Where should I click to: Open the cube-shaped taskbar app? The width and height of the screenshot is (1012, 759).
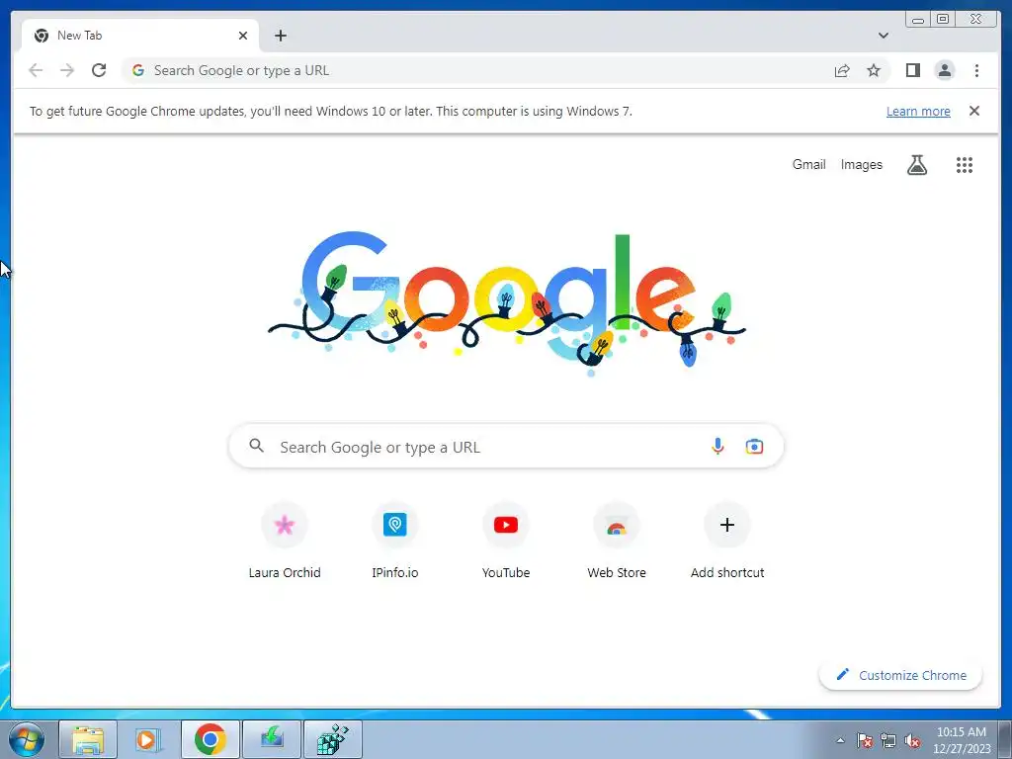(333, 739)
